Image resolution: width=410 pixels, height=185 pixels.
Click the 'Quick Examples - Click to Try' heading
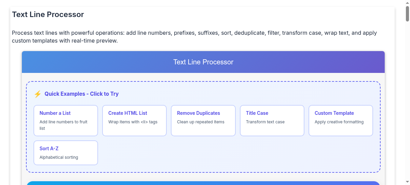pyautogui.click(x=82, y=94)
